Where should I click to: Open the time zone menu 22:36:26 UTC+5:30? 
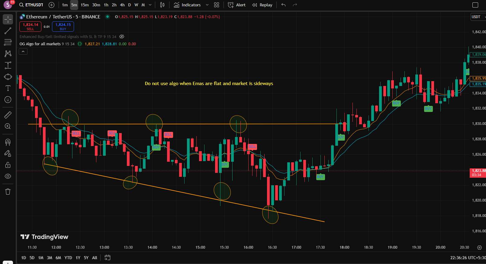pos(468,258)
